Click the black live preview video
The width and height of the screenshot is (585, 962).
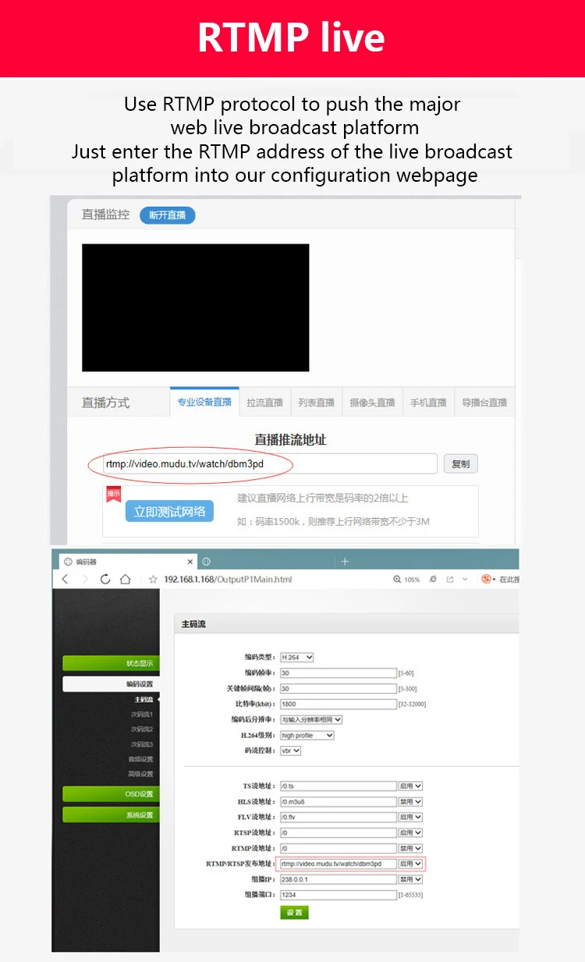pyautogui.click(x=195, y=307)
